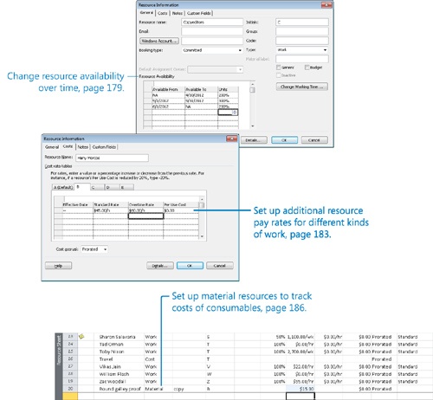Select cost rate table B tab
The image size is (433, 400).
pos(82,187)
